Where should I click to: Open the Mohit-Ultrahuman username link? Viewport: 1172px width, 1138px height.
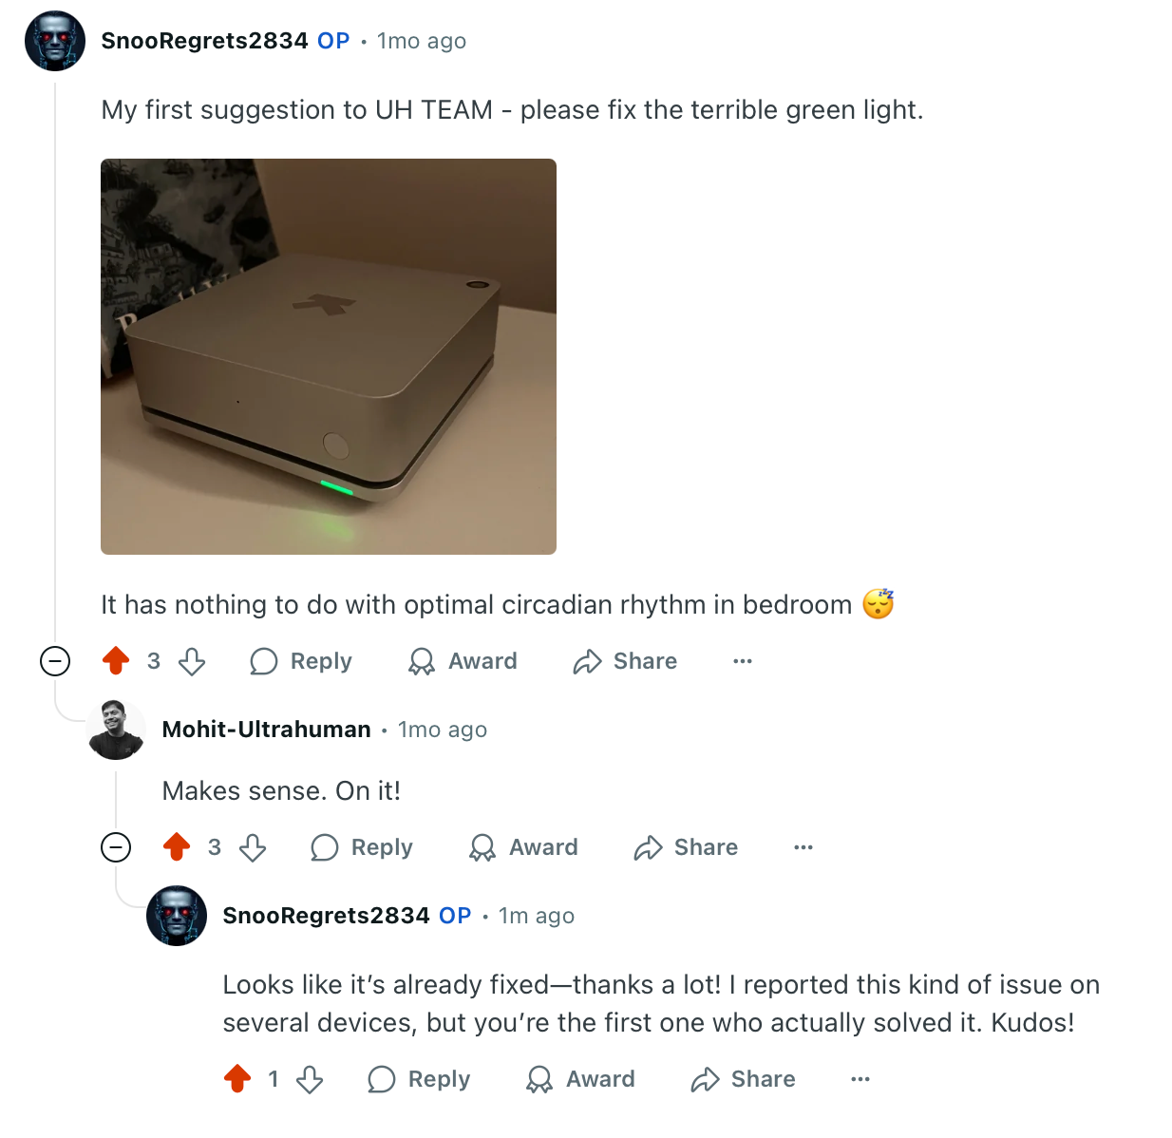(x=266, y=730)
